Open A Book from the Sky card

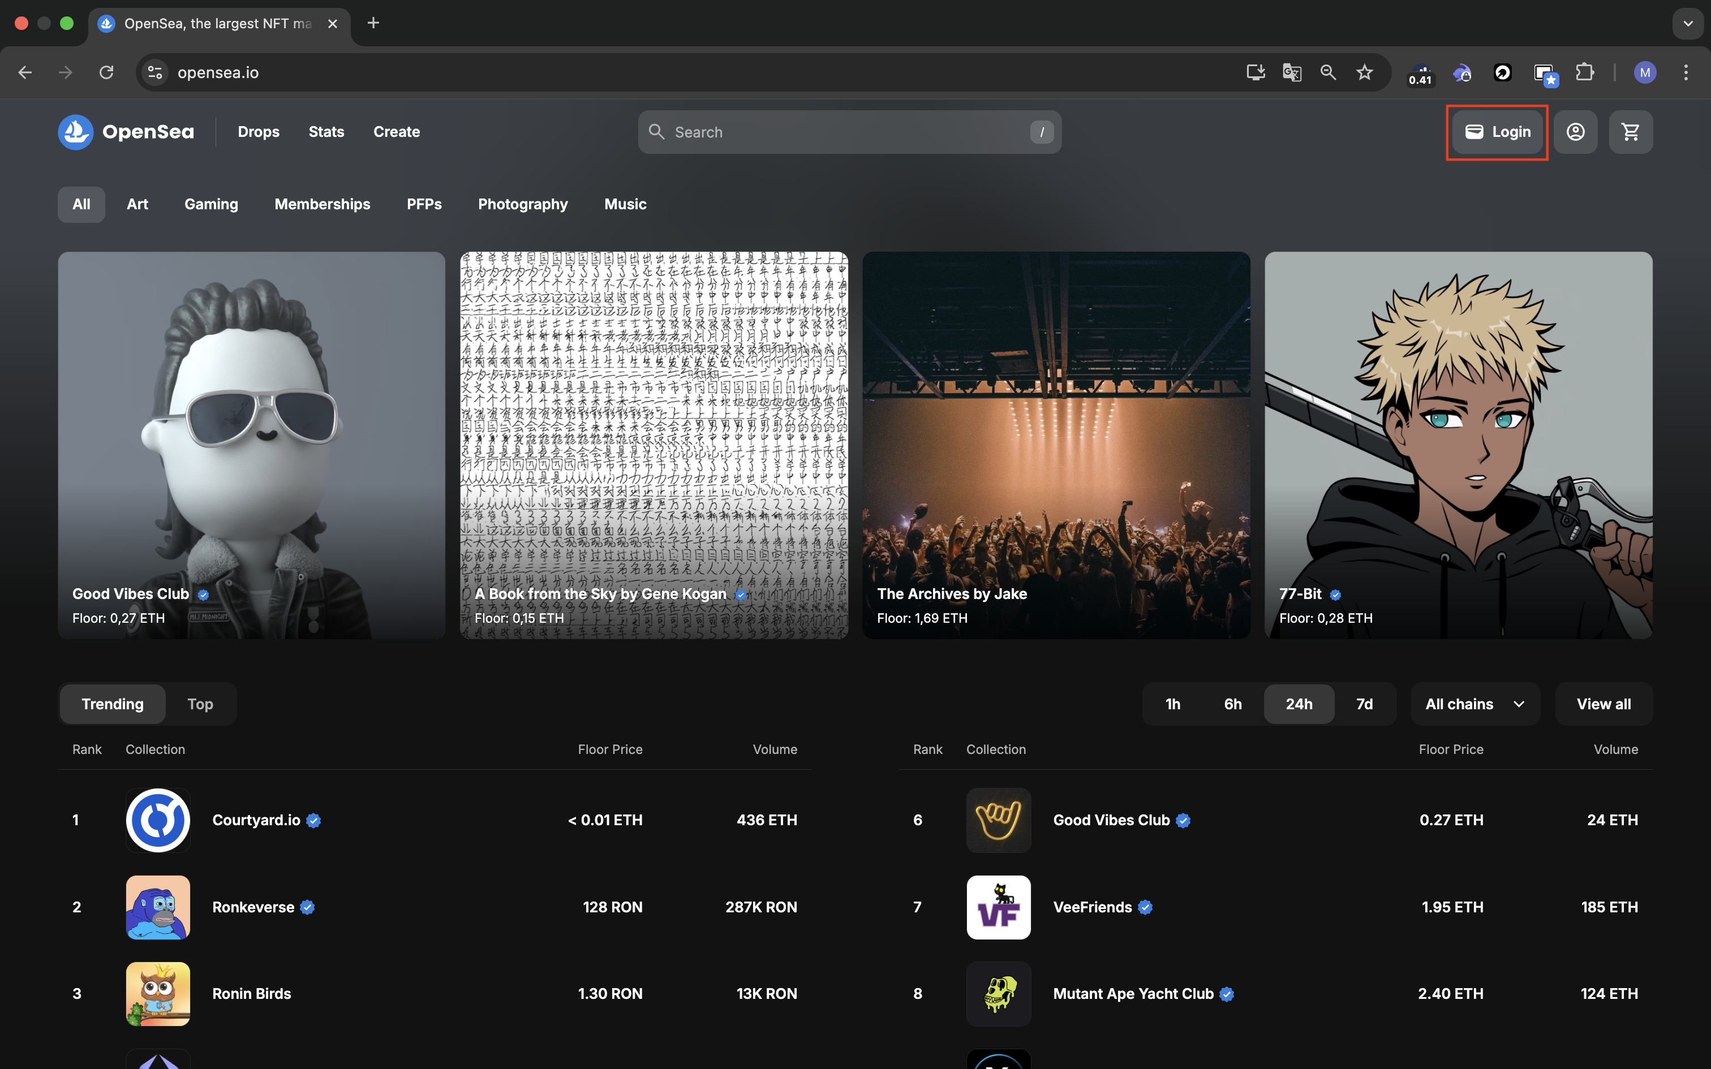[654, 446]
